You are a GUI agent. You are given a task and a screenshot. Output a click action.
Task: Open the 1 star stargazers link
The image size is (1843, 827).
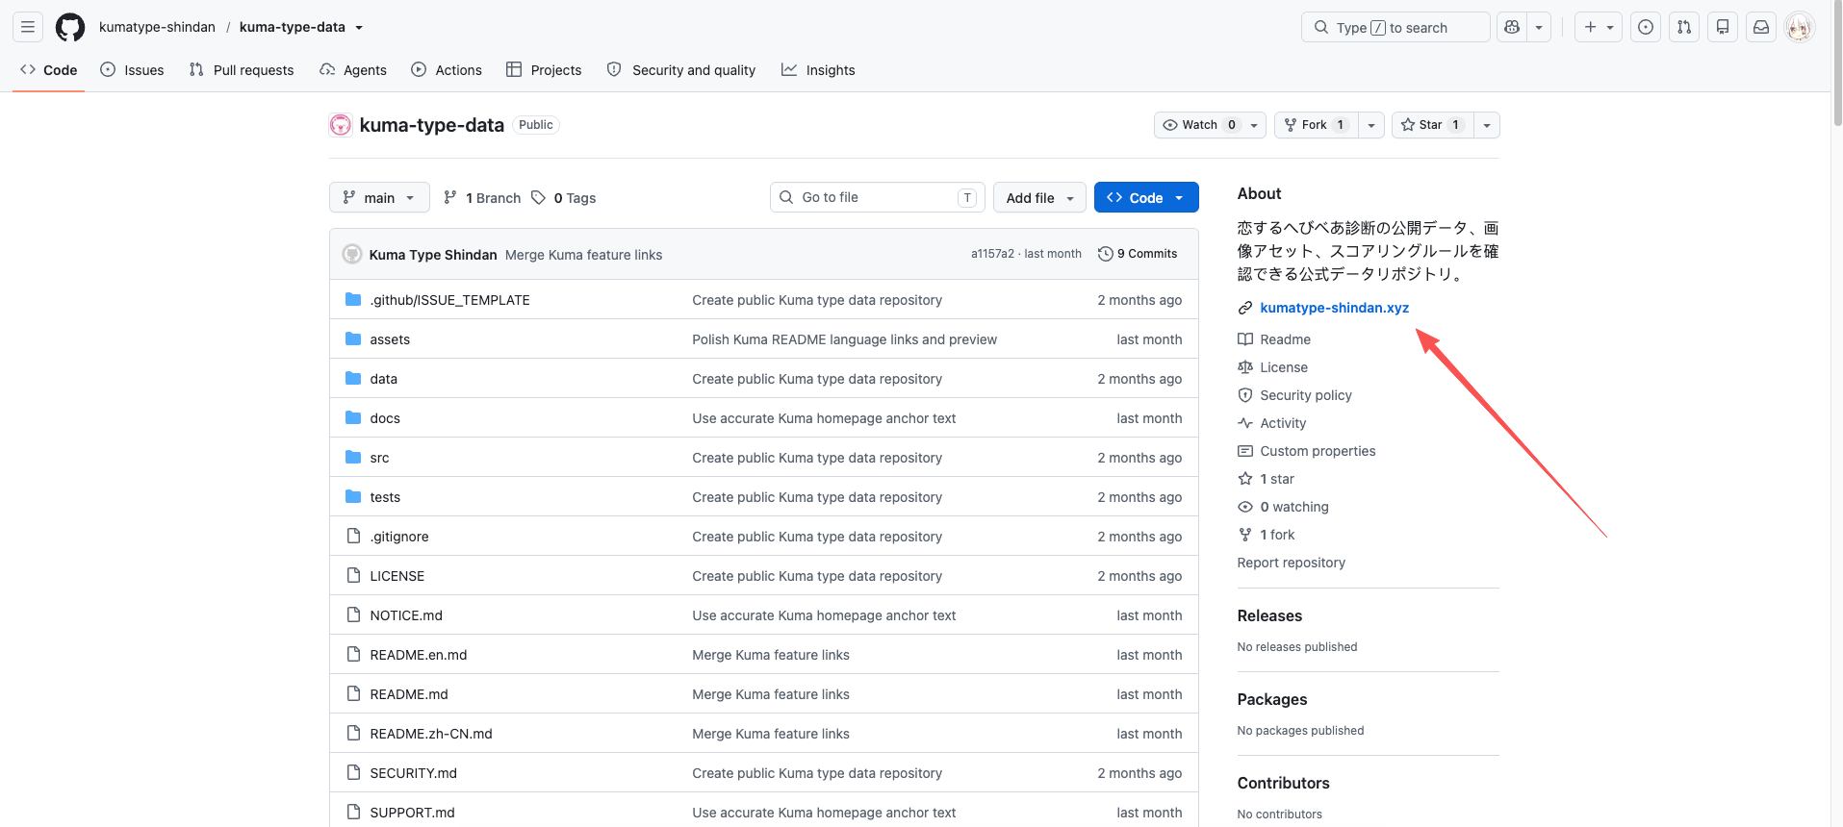coord(1267,479)
